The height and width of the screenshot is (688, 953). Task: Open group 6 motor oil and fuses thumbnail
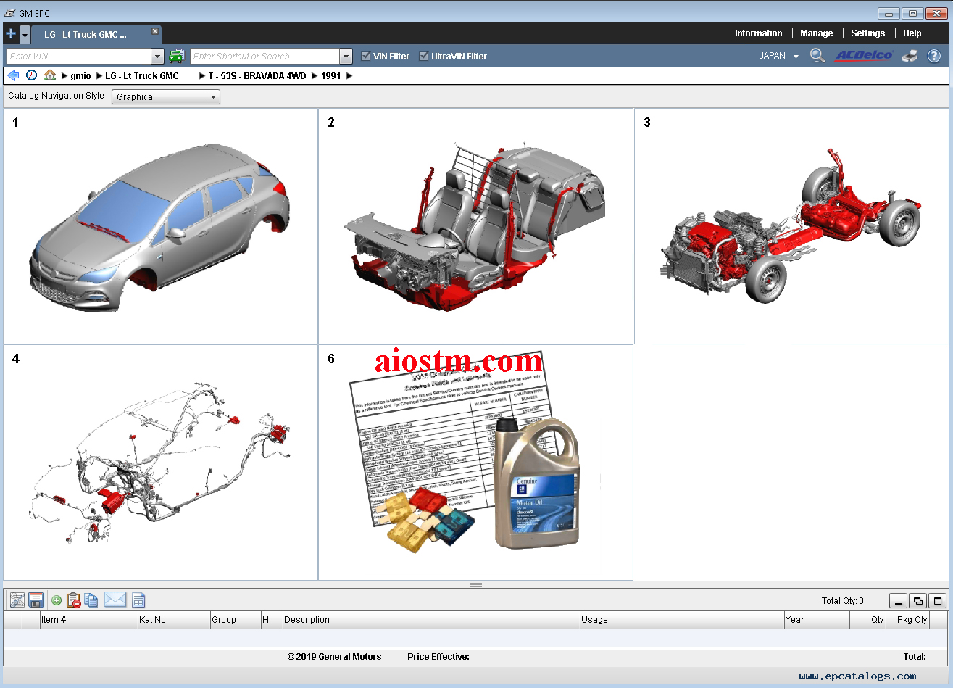click(x=475, y=463)
